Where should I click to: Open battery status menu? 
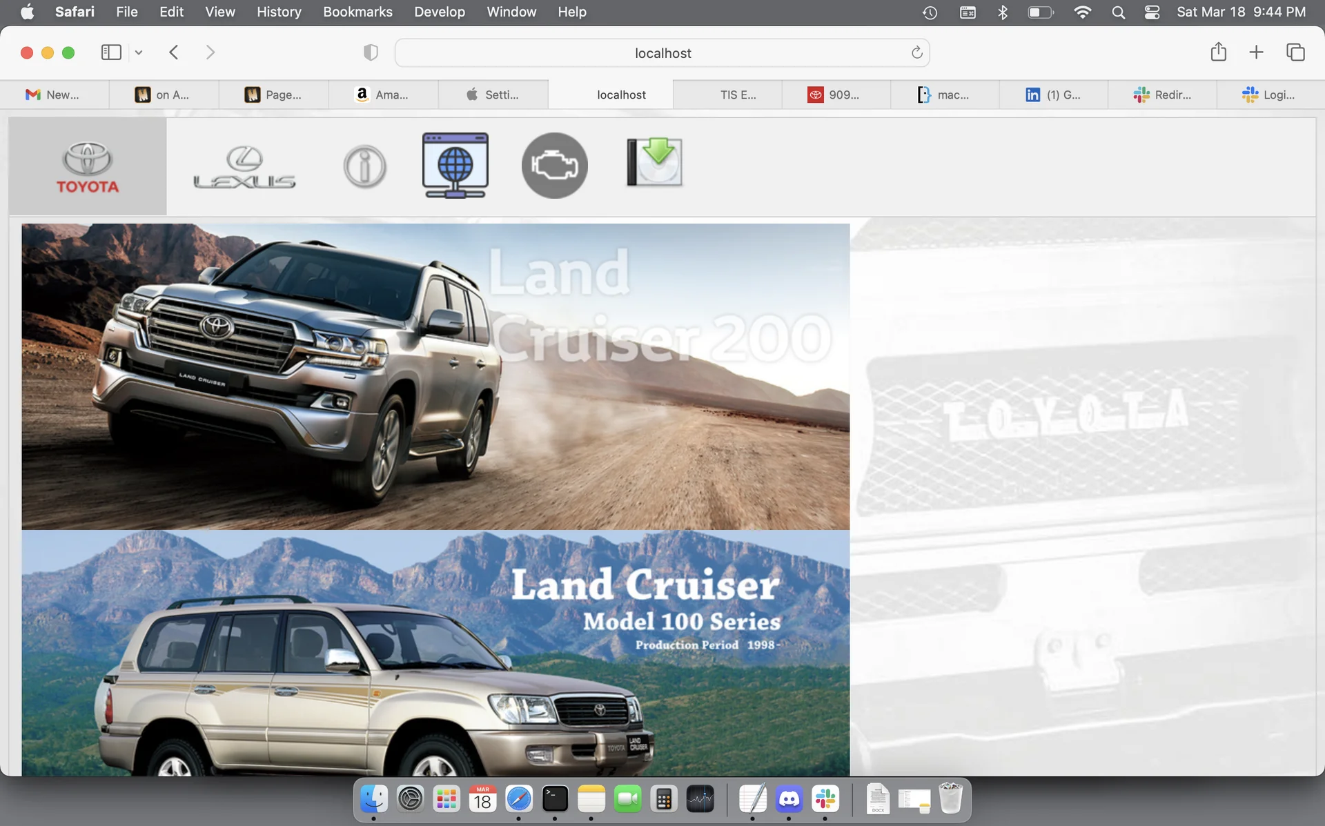pyautogui.click(x=1041, y=12)
